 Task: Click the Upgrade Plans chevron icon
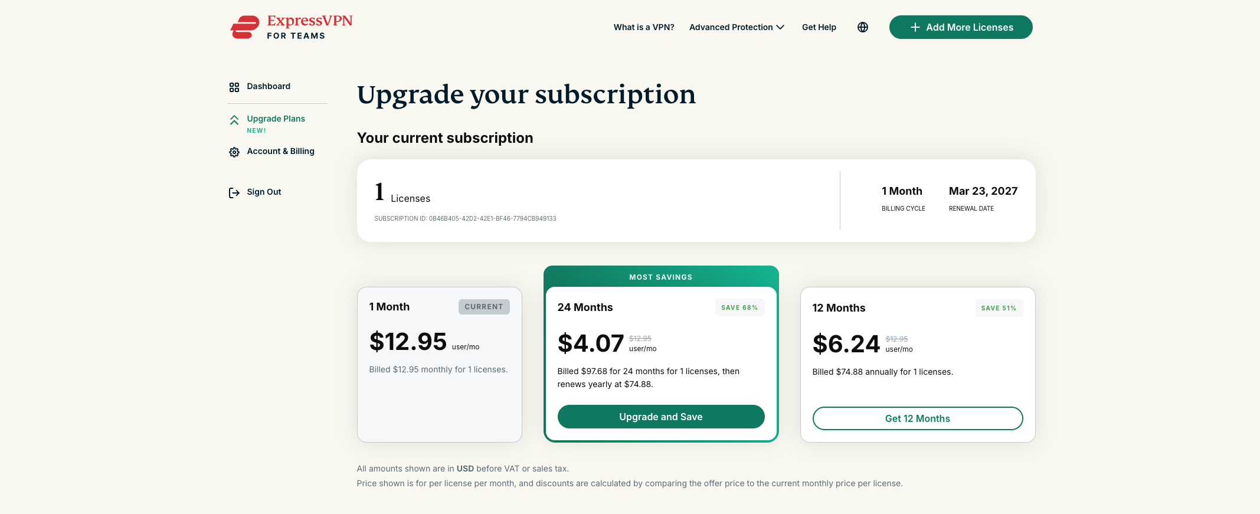tap(234, 120)
